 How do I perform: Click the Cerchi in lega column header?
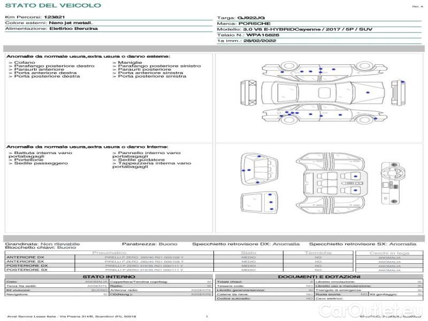388,253
